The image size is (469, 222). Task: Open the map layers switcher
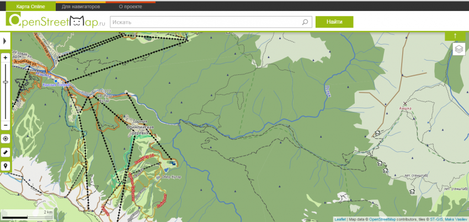click(x=459, y=50)
